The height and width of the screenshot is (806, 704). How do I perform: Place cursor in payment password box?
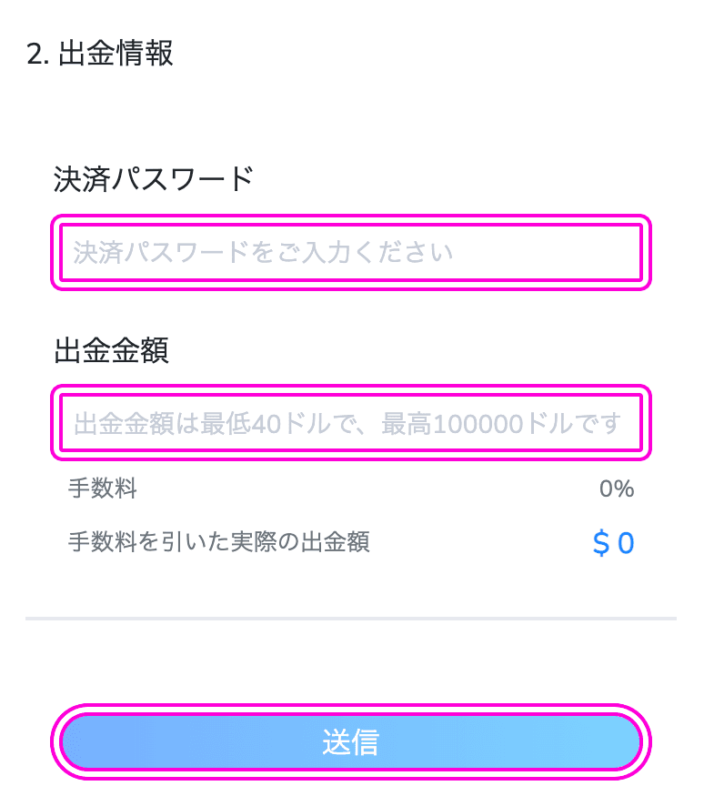click(351, 252)
